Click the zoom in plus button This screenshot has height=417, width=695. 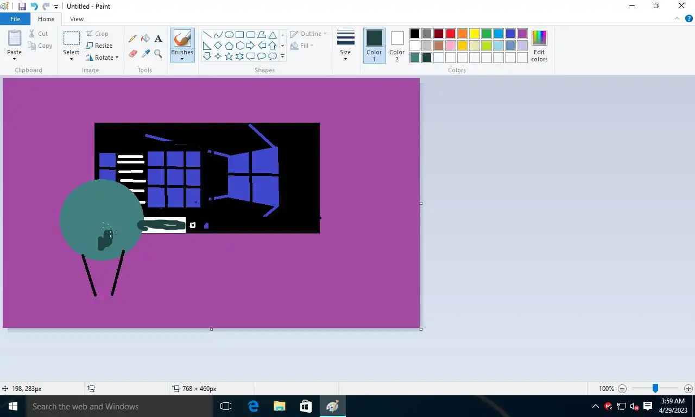(x=688, y=389)
